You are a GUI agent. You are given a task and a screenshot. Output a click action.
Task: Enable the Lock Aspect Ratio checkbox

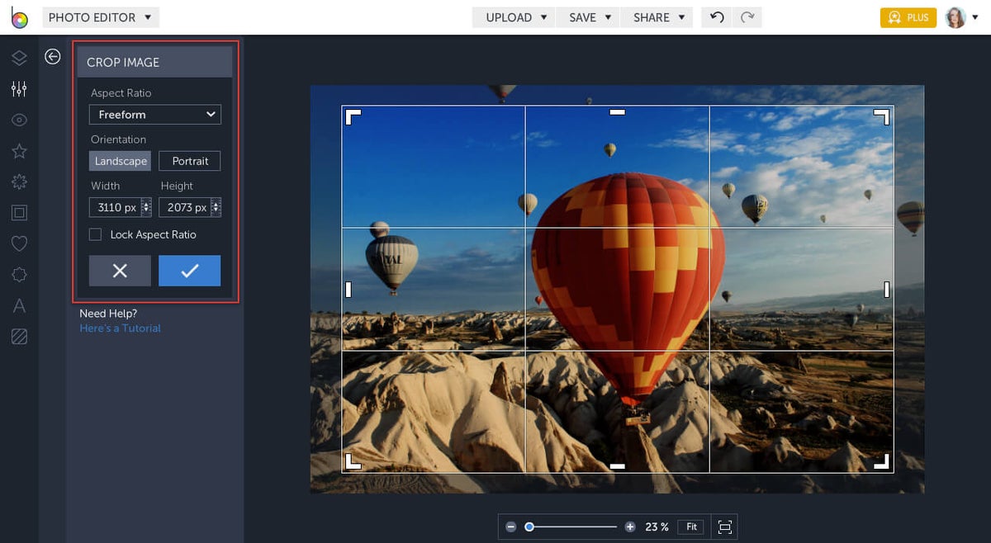tap(96, 235)
